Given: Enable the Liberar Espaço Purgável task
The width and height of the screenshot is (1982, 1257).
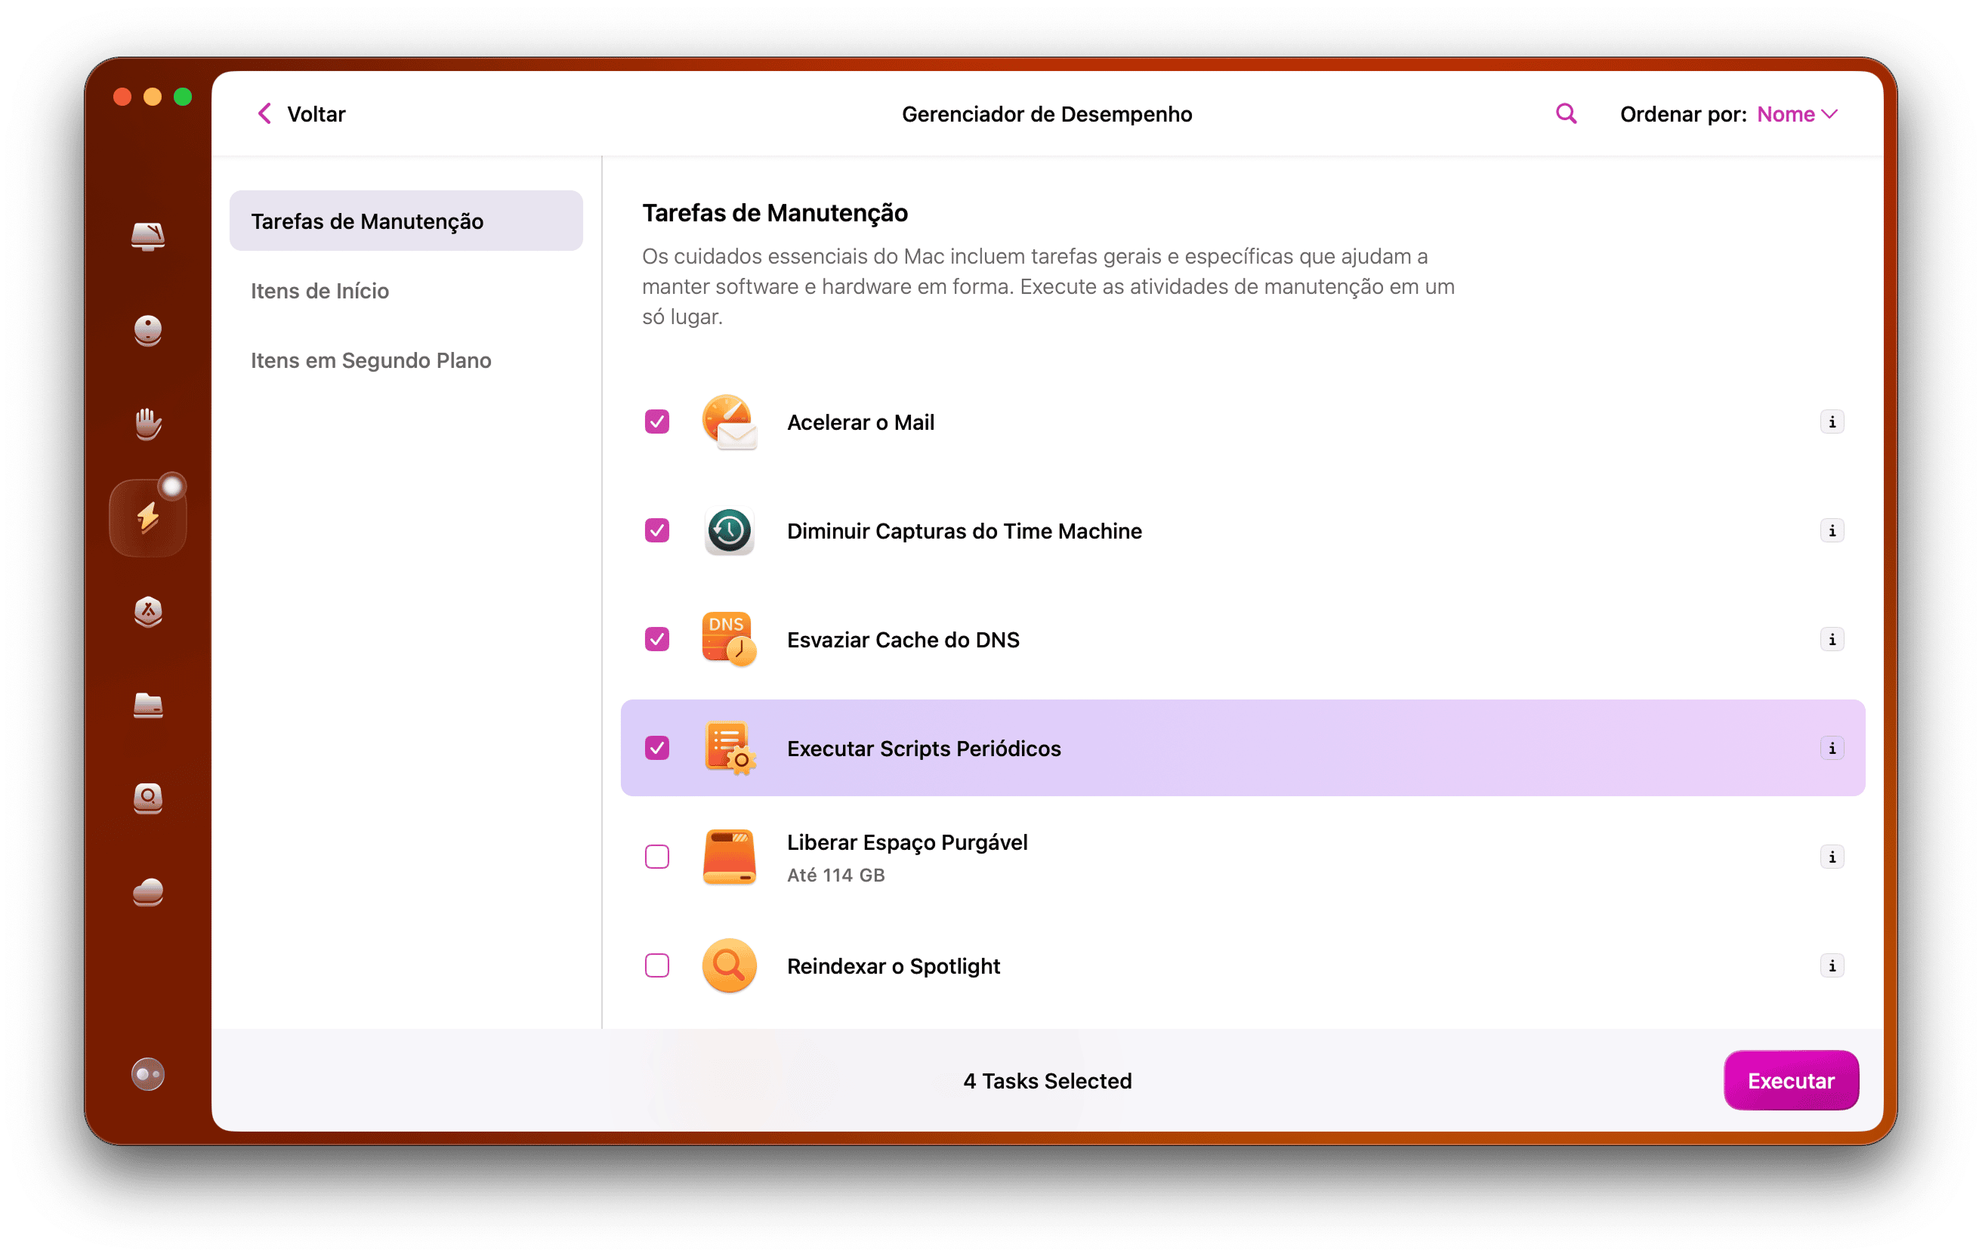Looking at the screenshot, I should [657, 857].
